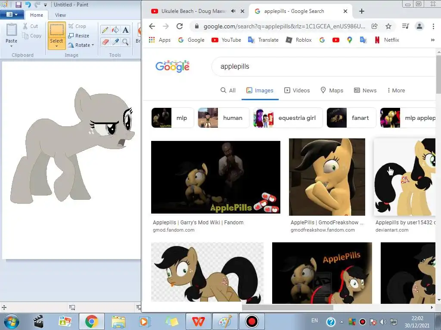
Task: Click the Chrome address bar URL
Action: [x=284, y=26]
